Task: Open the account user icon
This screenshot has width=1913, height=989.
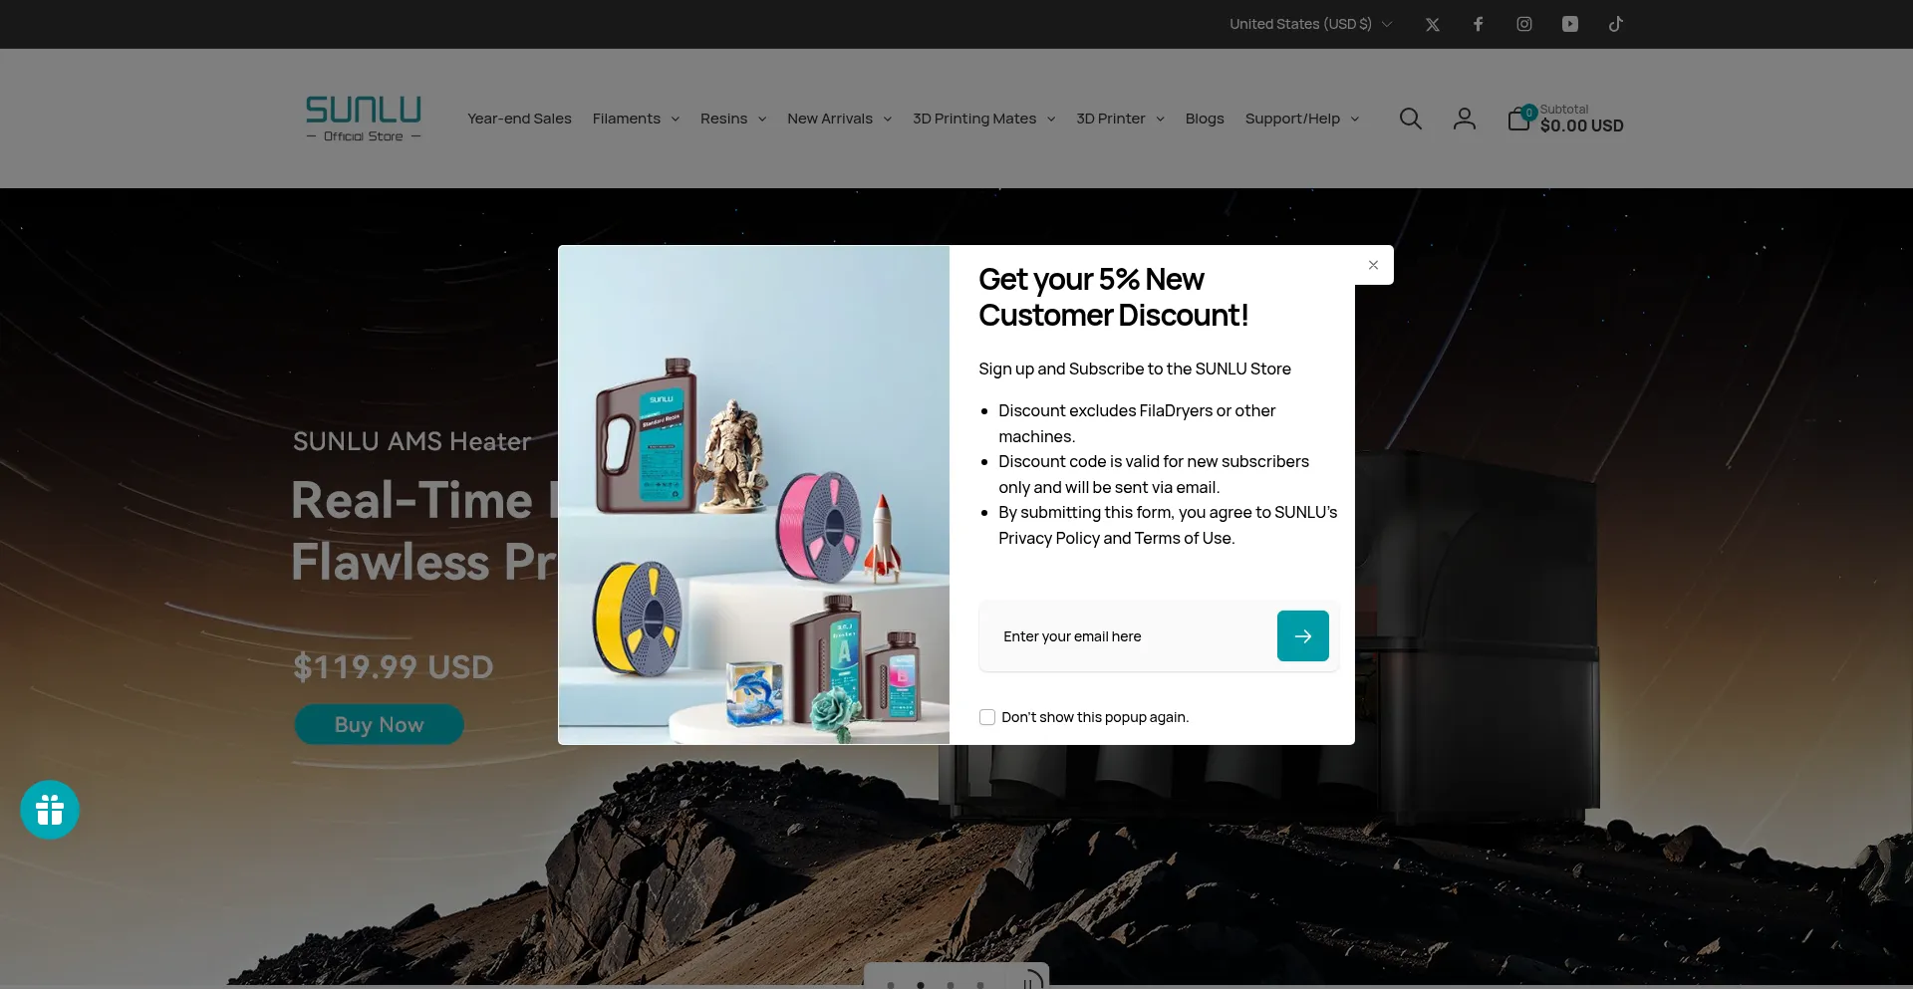Action: tap(1464, 120)
